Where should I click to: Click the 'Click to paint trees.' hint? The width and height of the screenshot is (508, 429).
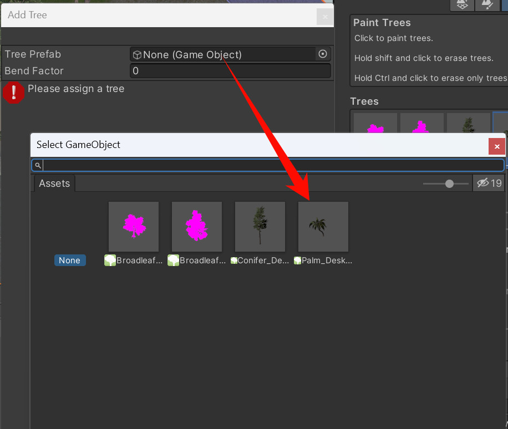point(394,38)
